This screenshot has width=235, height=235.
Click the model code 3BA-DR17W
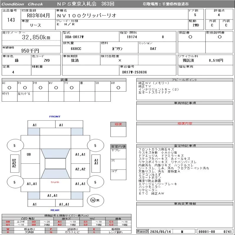(x=74, y=37)
